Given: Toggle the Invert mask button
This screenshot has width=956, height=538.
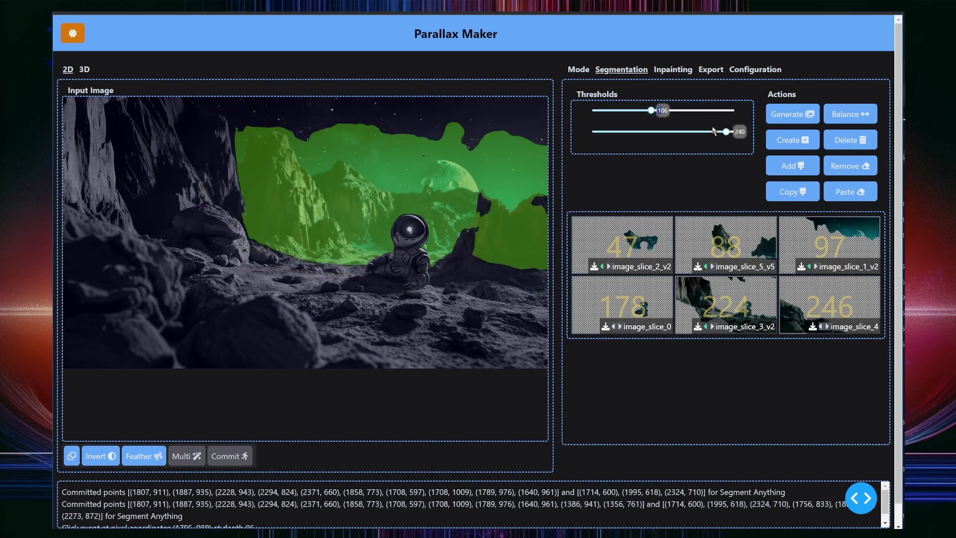Looking at the screenshot, I should (101, 456).
